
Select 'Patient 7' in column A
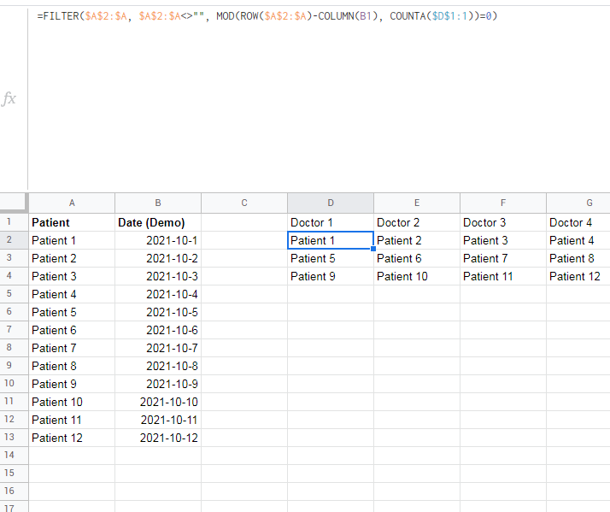pyautogui.click(x=72, y=348)
